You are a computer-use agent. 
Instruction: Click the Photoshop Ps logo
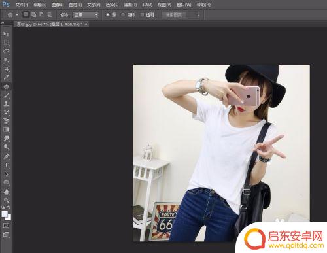6,4
